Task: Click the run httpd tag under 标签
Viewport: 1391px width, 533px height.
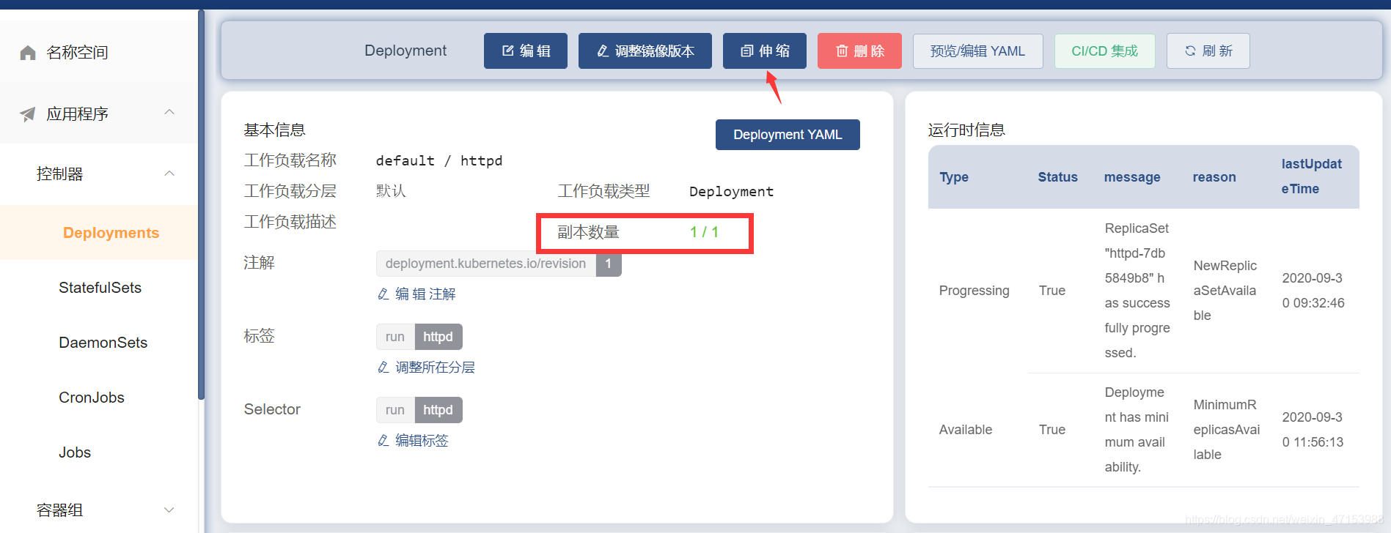Action: pyautogui.click(x=419, y=337)
